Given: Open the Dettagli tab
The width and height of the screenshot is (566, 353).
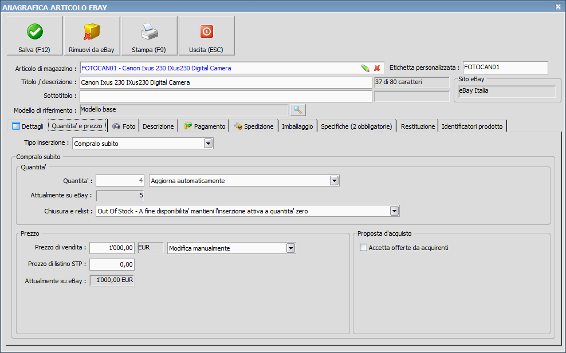Looking at the screenshot, I should tap(28, 126).
